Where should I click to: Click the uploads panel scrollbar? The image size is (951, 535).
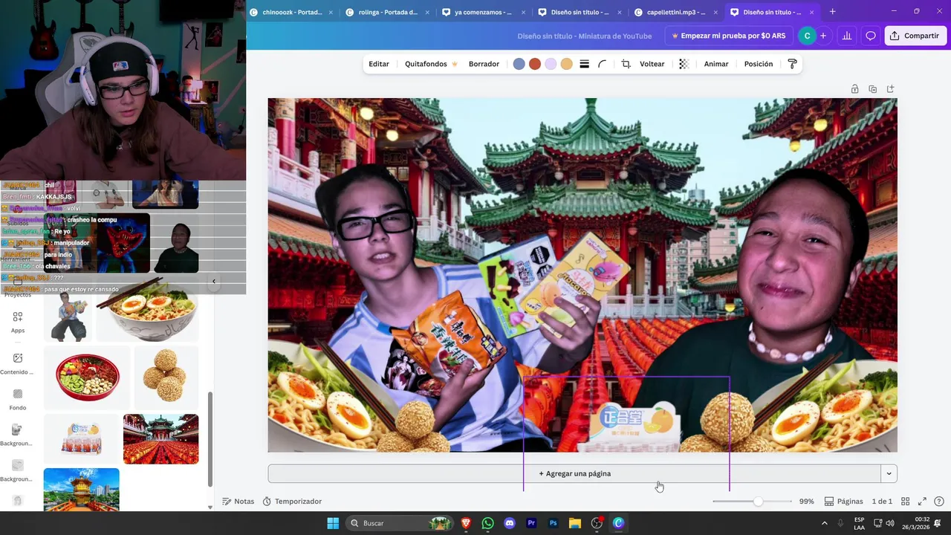point(210,438)
